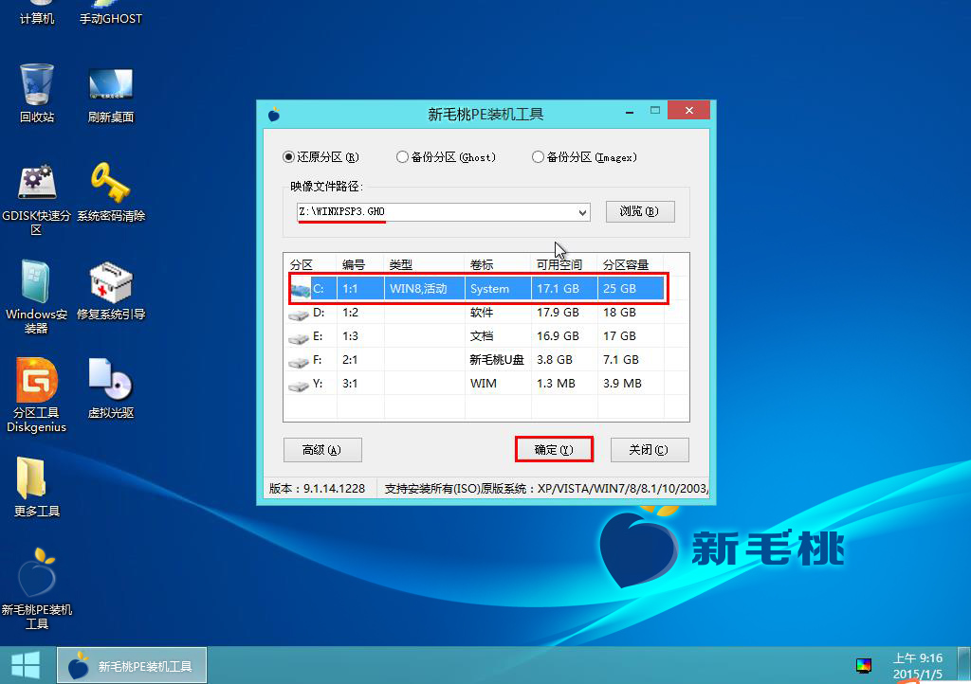Click the 关闭 (C) button
The image size is (971, 684).
point(649,450)
